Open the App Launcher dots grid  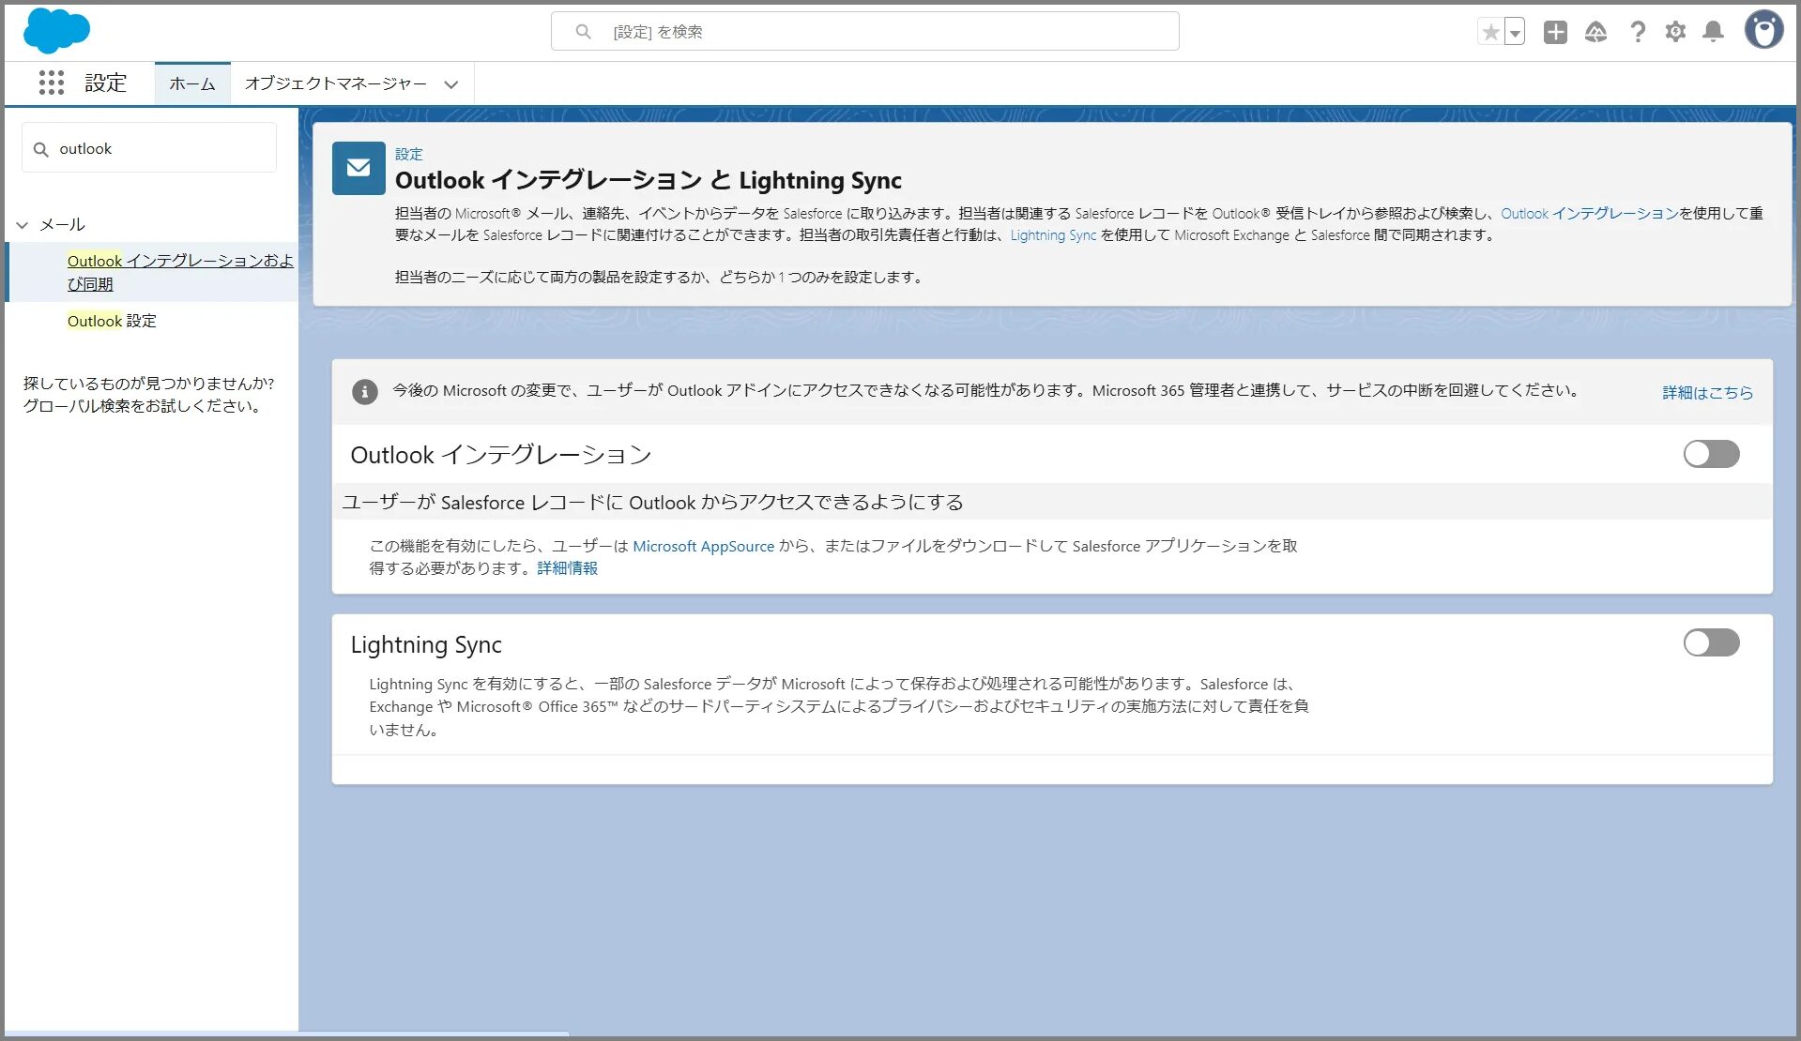coord(51,83)
